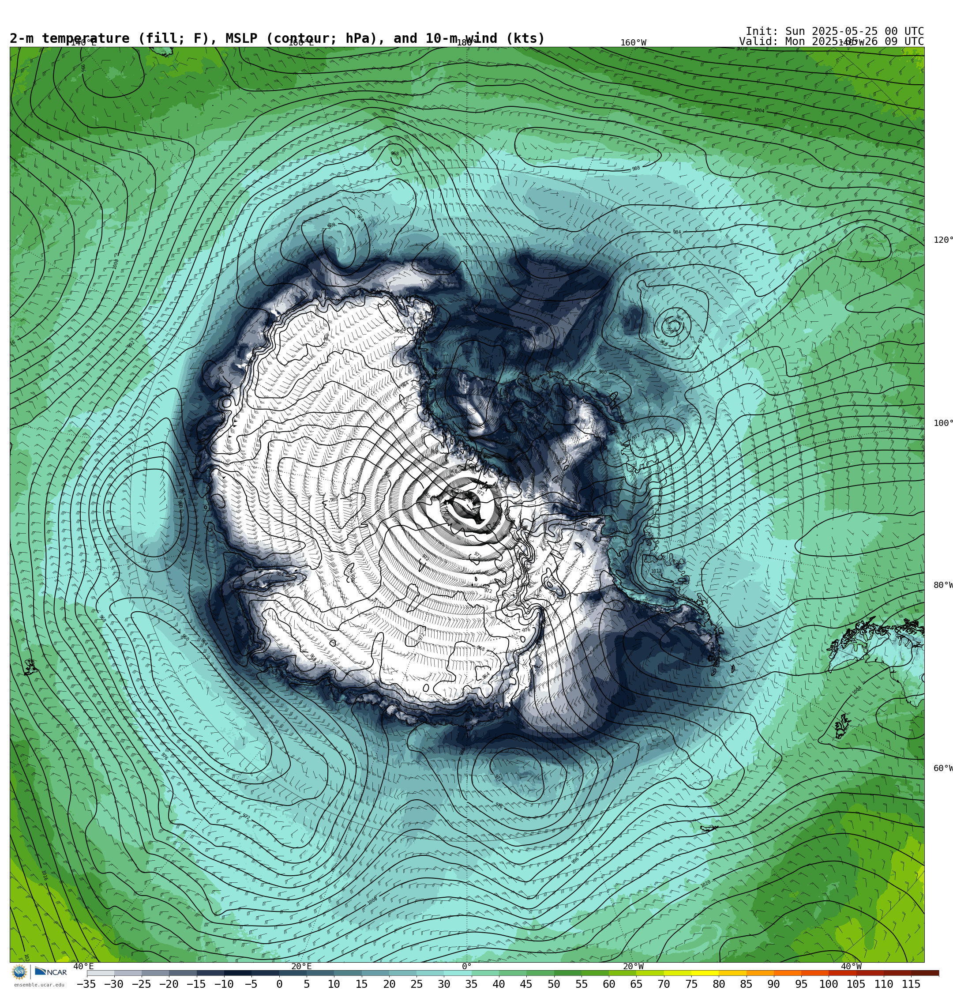This screenshot has height=990, width=953.
Task: Click the bright cyan colorbar segment between 30 and 35
Action: point(458,973)
